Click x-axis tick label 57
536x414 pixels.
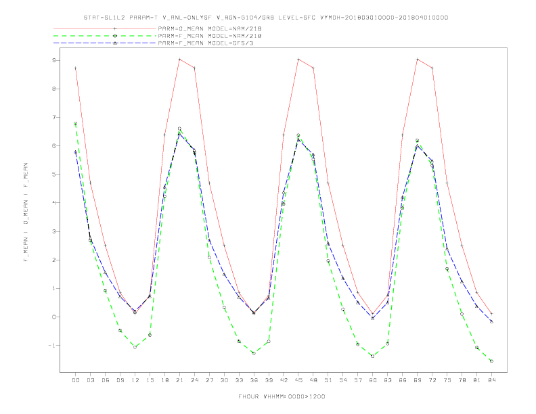(358, 380)
